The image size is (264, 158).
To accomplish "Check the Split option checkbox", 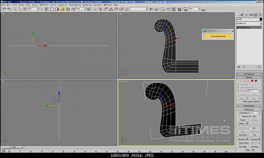I will coord(250,128).
